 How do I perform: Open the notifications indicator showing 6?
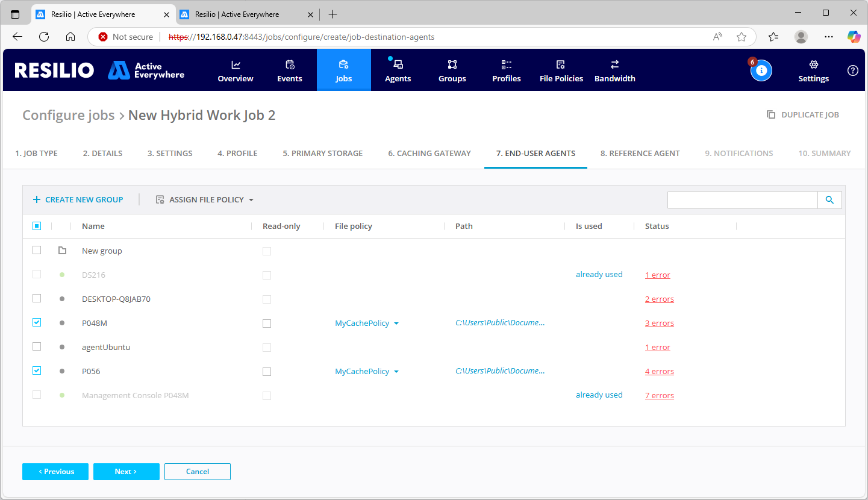tap(761, 70)
